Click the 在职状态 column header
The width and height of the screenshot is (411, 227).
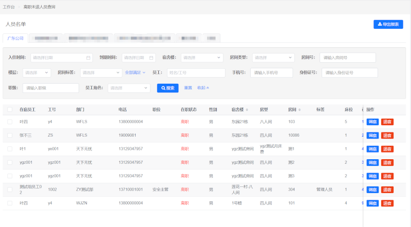coord(189,109)
